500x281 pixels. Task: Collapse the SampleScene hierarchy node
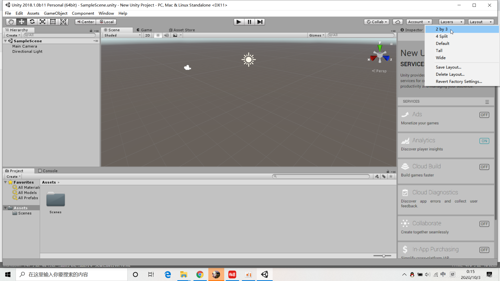click(5, 41)
